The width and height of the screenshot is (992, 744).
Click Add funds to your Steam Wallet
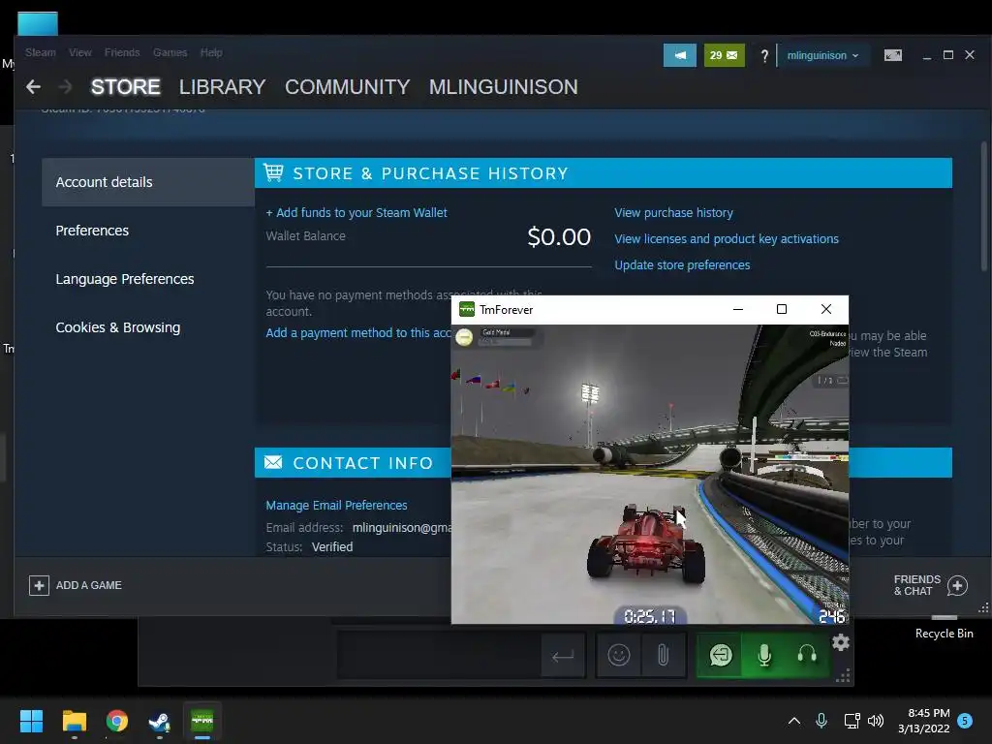tap(356, 212)
